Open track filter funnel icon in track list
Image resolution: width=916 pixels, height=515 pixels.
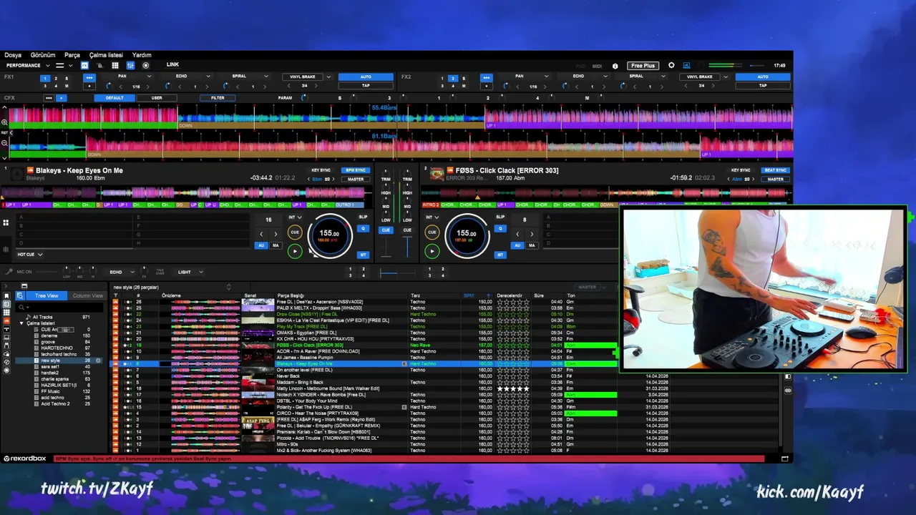(x=115, y=295)
